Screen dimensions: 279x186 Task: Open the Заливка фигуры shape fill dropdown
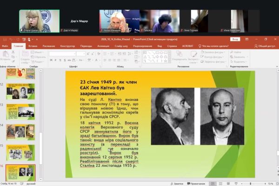(213, 52)
